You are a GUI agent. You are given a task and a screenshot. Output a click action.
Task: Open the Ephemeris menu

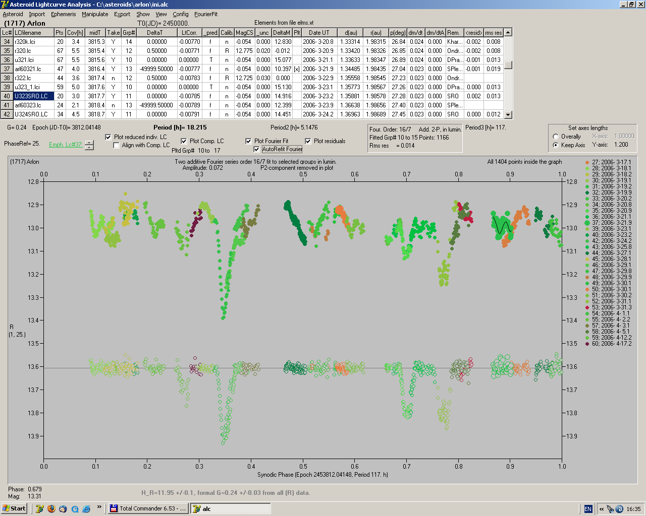point(64,14)
